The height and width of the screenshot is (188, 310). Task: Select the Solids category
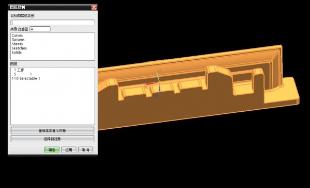17,53
